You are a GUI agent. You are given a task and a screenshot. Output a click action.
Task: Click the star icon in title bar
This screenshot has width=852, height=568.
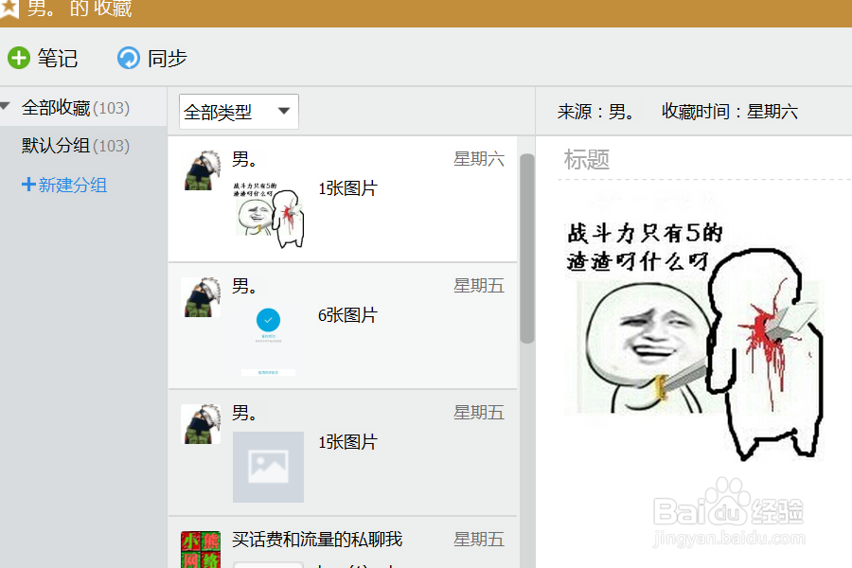tap(9, 9)
